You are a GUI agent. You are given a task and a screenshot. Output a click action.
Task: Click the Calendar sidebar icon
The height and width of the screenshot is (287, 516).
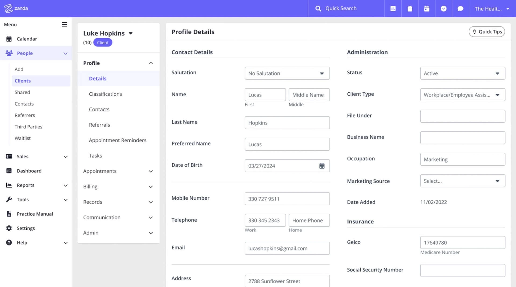coord(9,39)
